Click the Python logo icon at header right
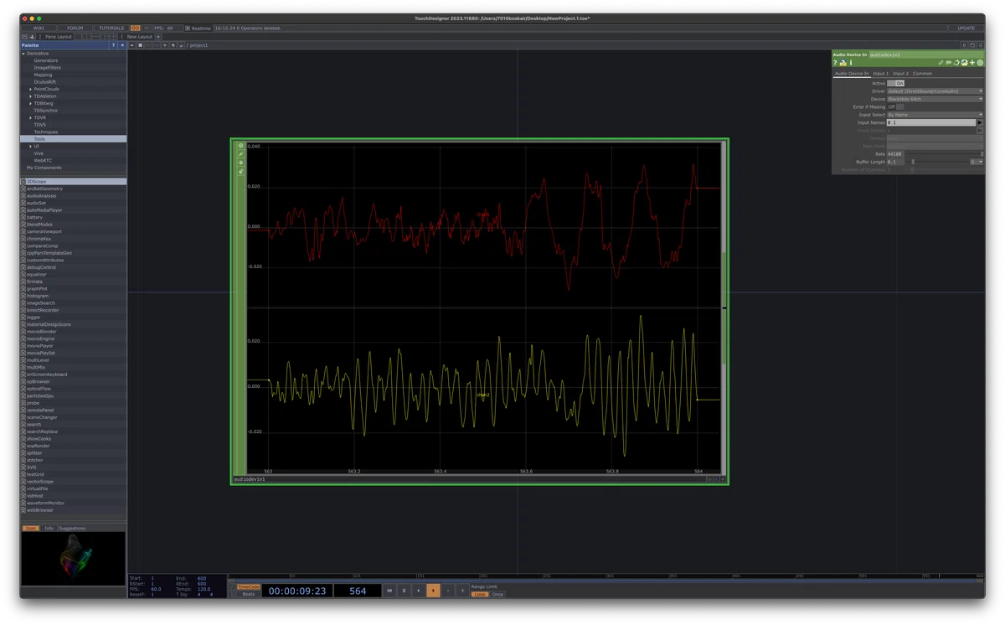1005x625 pixels. tap(965, 63)
